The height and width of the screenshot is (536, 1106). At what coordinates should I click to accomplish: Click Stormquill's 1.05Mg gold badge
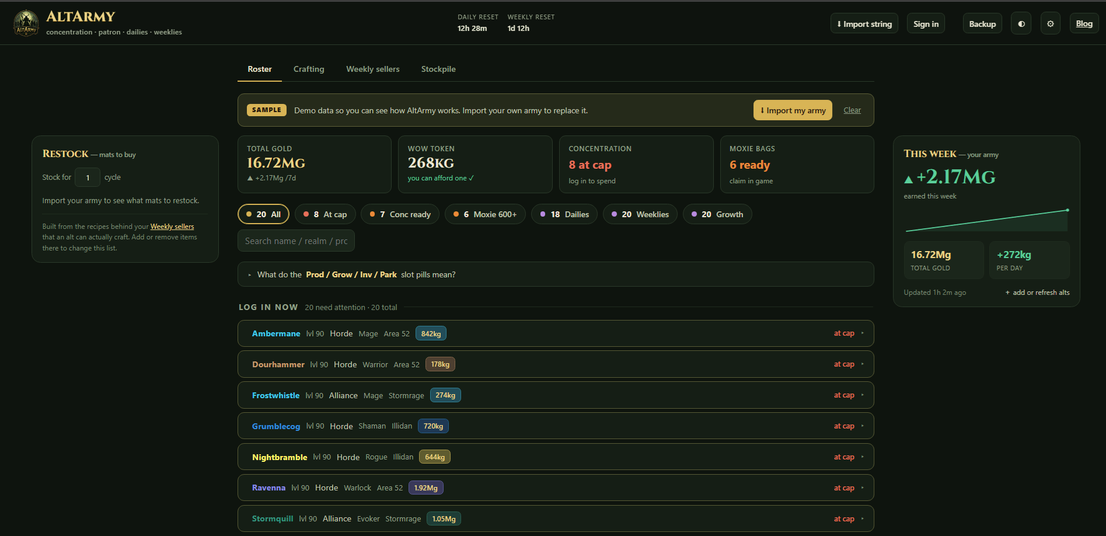click(444, 519)
